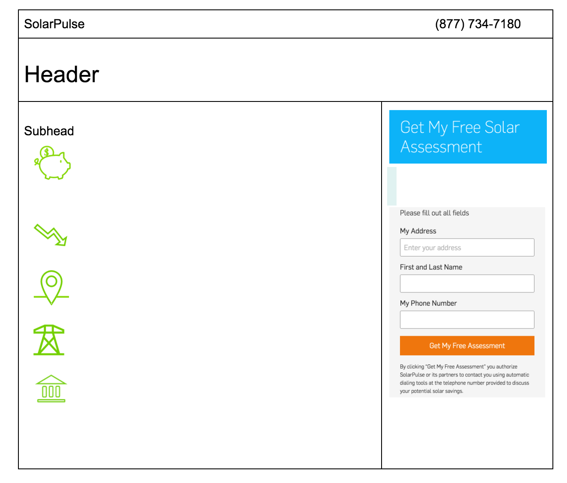The width and height of the screenshot is (567, 483).
Task: Click the Get My Free Solar Assessment banner
Action: coord(468,137)
